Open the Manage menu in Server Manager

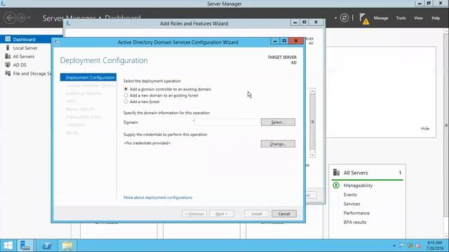(x=381, y=18)
